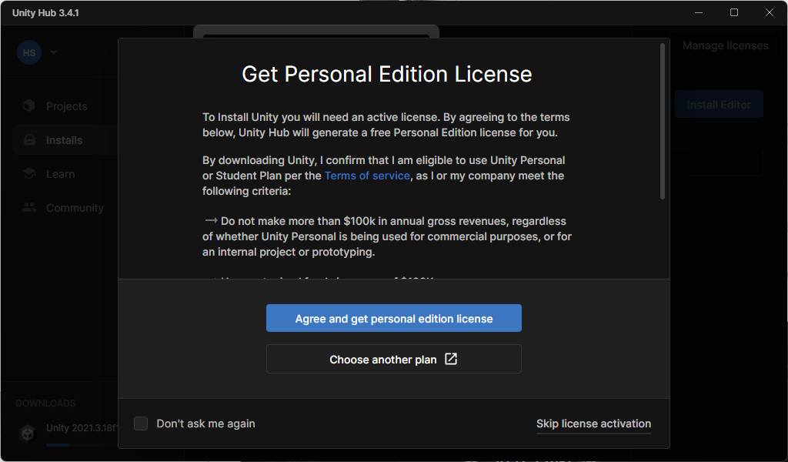Click the Installs lock icon
Image resolution: width=788 pixels, height=462 pixels.
[x=30, y=140]
